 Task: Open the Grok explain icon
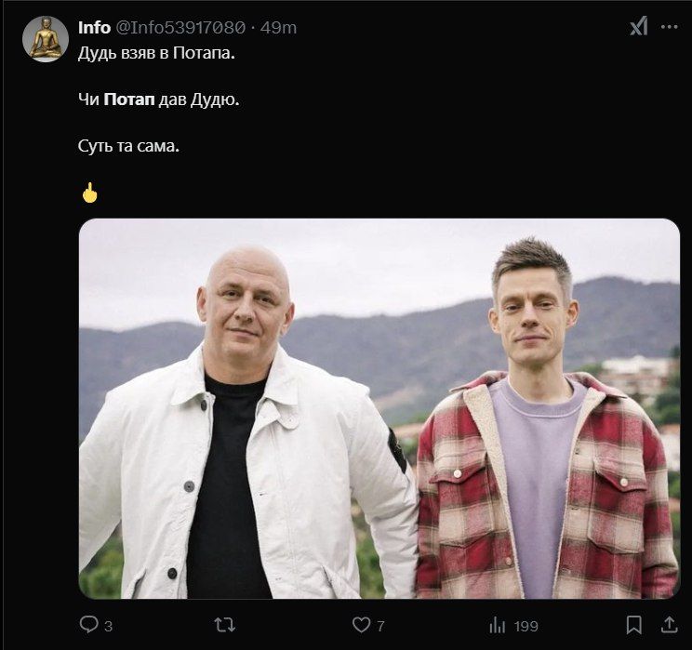[638, 27]
